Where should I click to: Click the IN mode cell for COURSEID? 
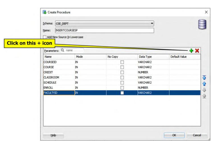[90, 62]
